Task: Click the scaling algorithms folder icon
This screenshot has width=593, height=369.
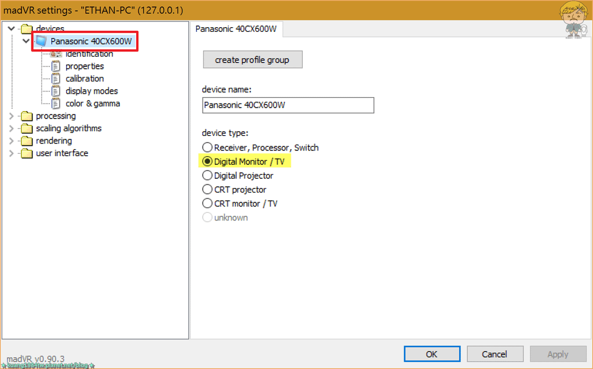Action: tap(27, 128)
